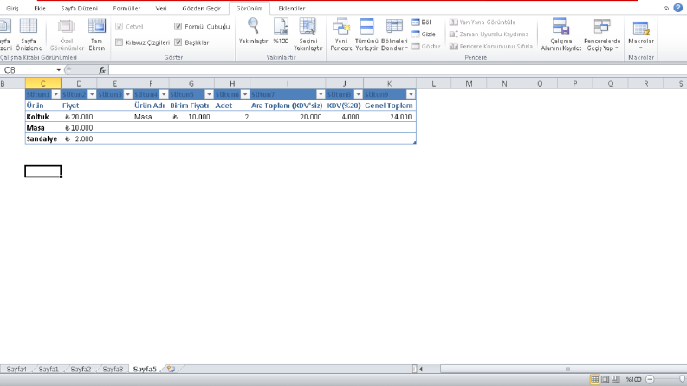
Task: Open the Sütun7 filter dropdown
Action: 321,94
